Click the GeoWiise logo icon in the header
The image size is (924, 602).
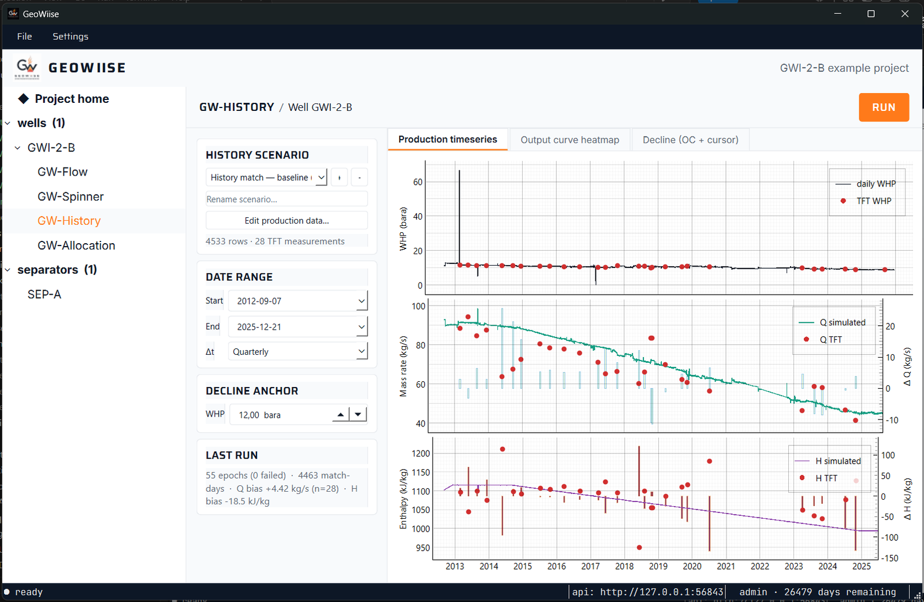27,68
